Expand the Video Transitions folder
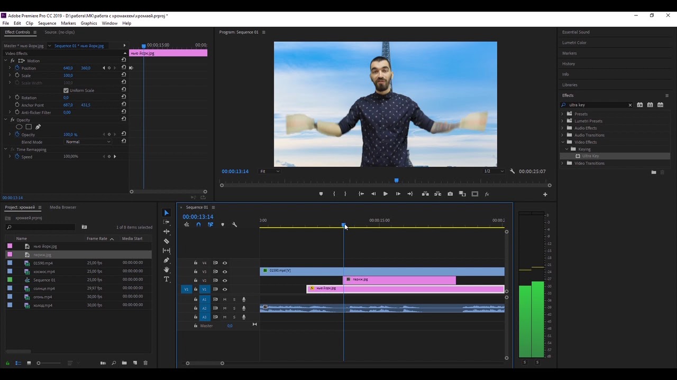This screenshot has height=380, width=677. click(x=562, y=163)
